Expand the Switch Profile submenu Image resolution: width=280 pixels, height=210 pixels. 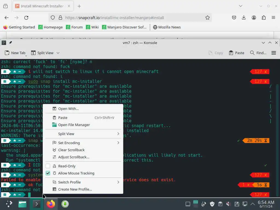pyautogui.click(x=83, y=182)
